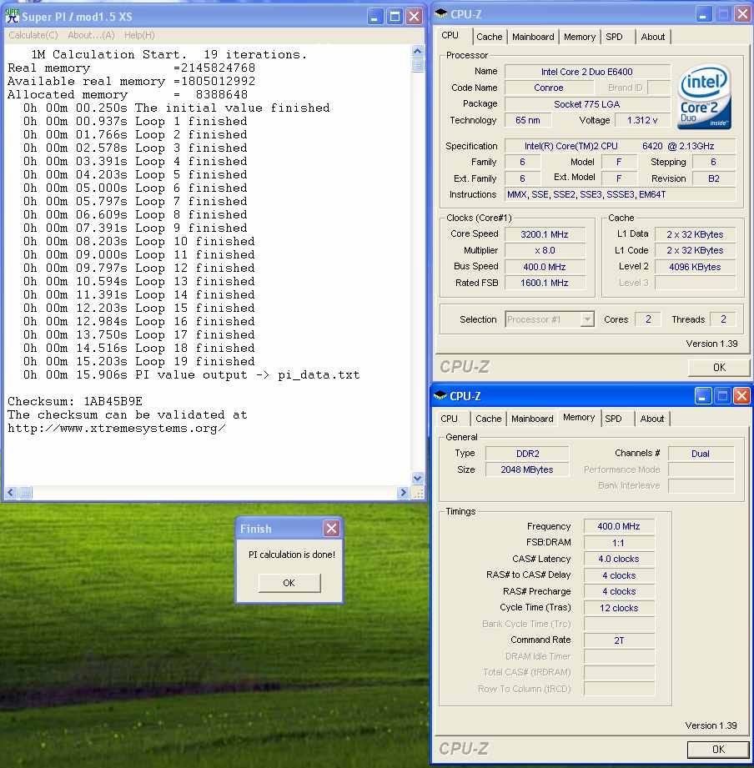Click the Super PI title bar icon
The image size is (754, 768).
(x=13, y=15)
